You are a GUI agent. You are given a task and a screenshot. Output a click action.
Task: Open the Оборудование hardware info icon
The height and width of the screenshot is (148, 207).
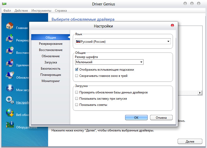(x=10, y=124)
